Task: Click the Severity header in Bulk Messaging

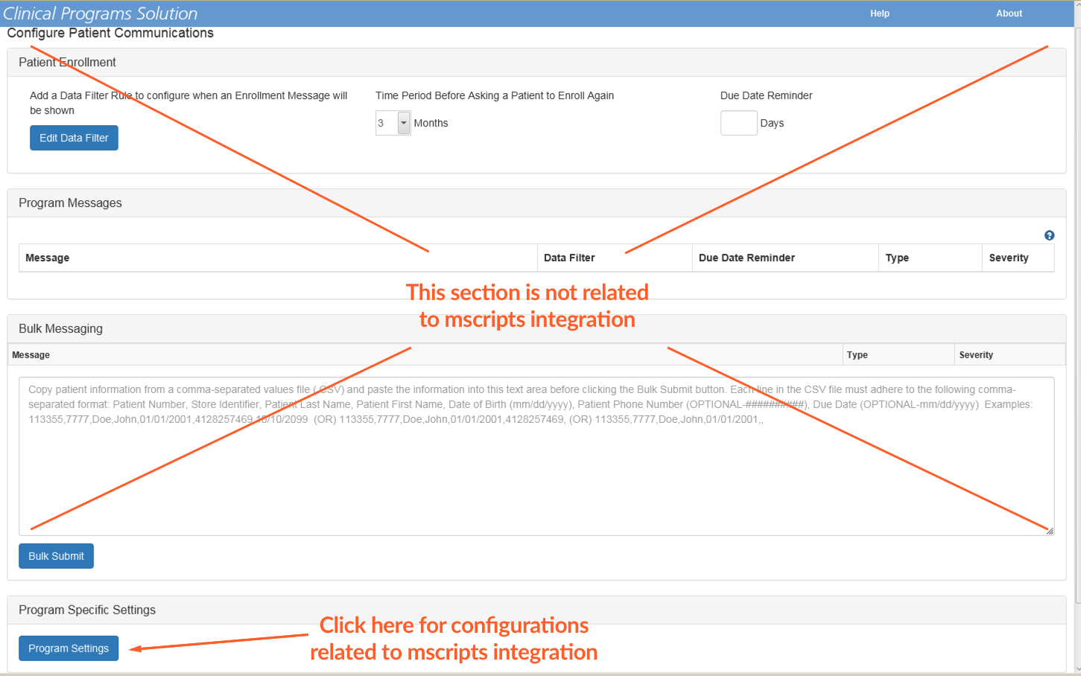Action: 1009,355
